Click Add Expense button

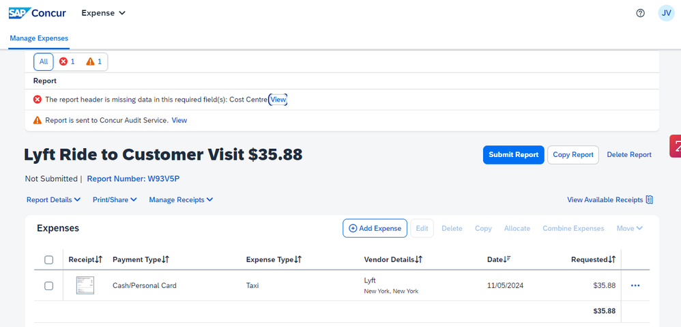pos(375,229)
